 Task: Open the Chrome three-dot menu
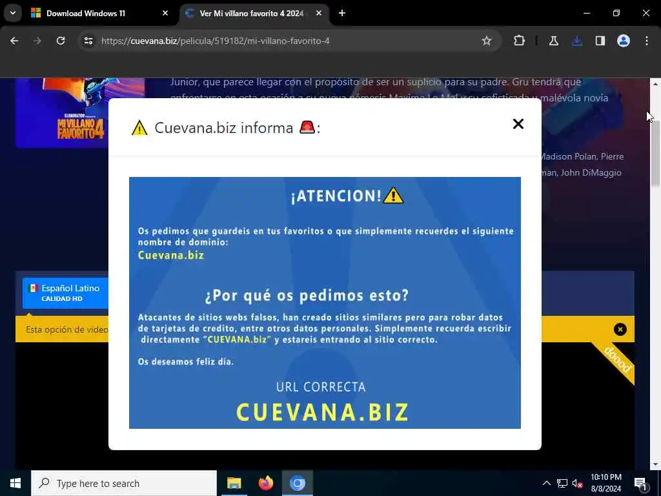(647, 41)
